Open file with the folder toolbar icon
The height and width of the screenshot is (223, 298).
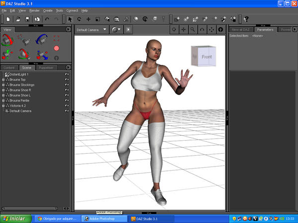(18, 19)
